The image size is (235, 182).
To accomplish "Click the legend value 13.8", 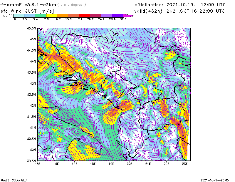I will 68,19.
